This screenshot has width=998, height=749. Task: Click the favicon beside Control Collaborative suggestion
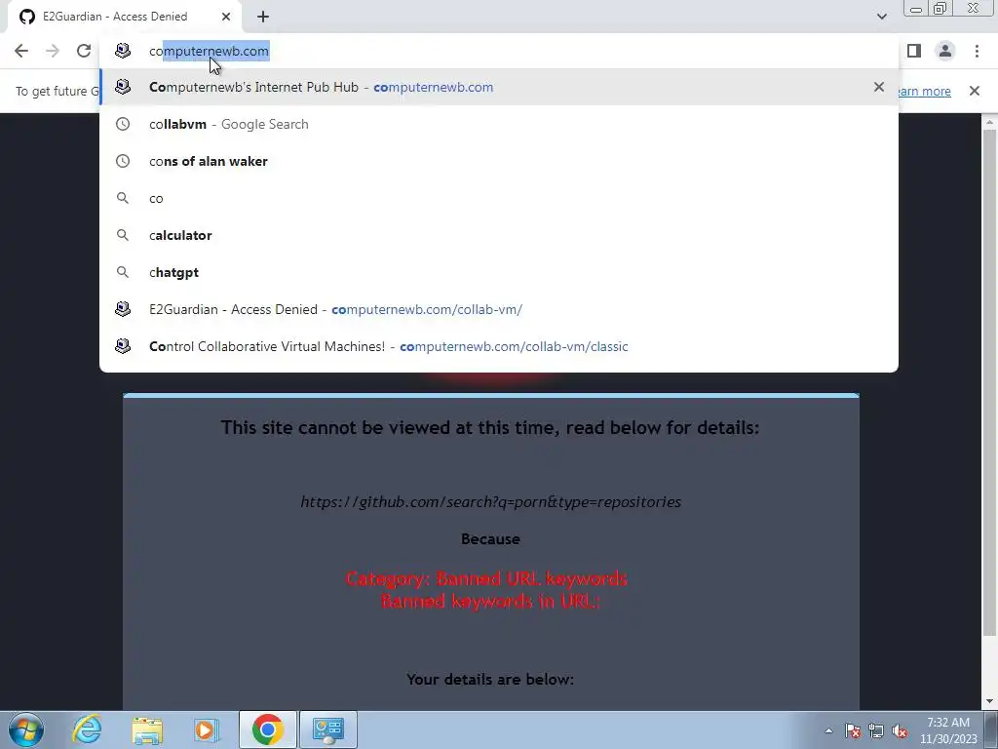[x=123, y=346]
